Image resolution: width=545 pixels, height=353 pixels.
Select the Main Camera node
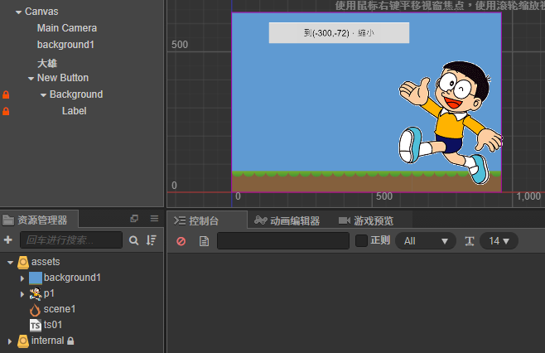click(x=67, y=28)
